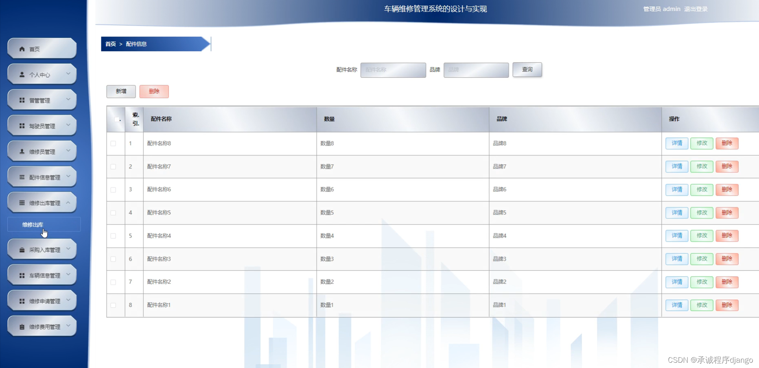This screenshot has height=368, width=759.
Task: Click the 配件信息管理 list icon
Action: (x=22, y=176)
